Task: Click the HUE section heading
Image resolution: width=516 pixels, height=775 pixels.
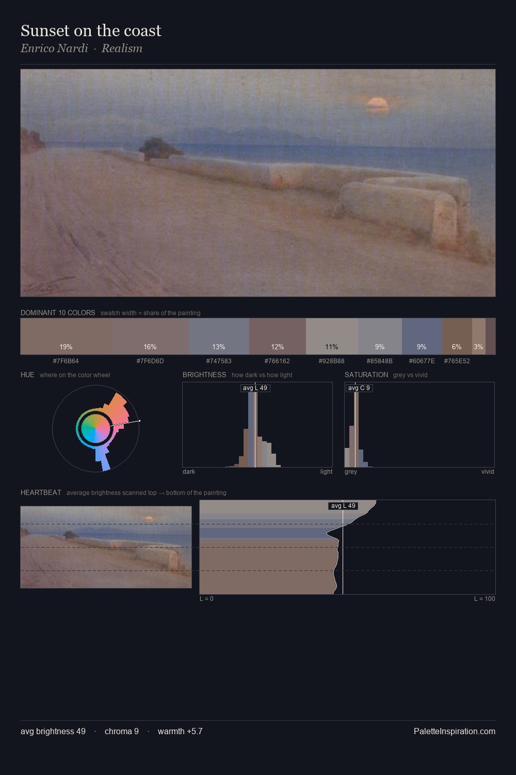Action: pyautogui.click(x=27, y=375)
